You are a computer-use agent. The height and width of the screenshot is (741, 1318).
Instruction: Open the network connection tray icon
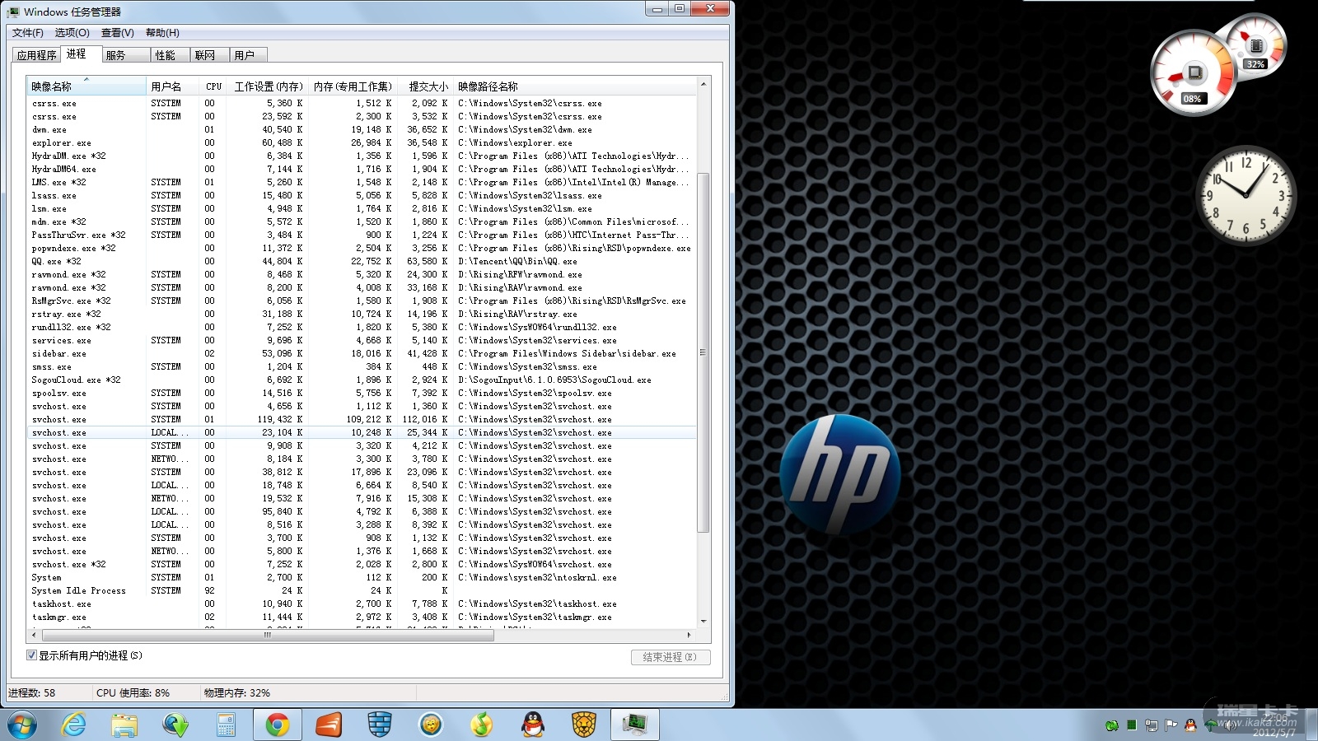click(1152, 725)
